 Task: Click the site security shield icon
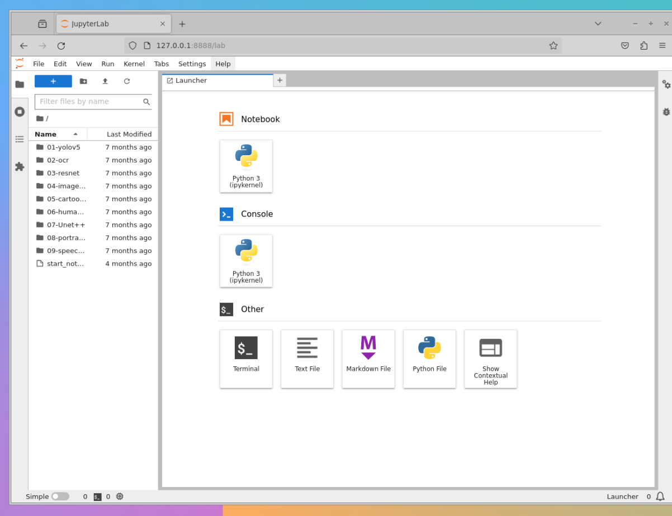click(x=132, y=46)
